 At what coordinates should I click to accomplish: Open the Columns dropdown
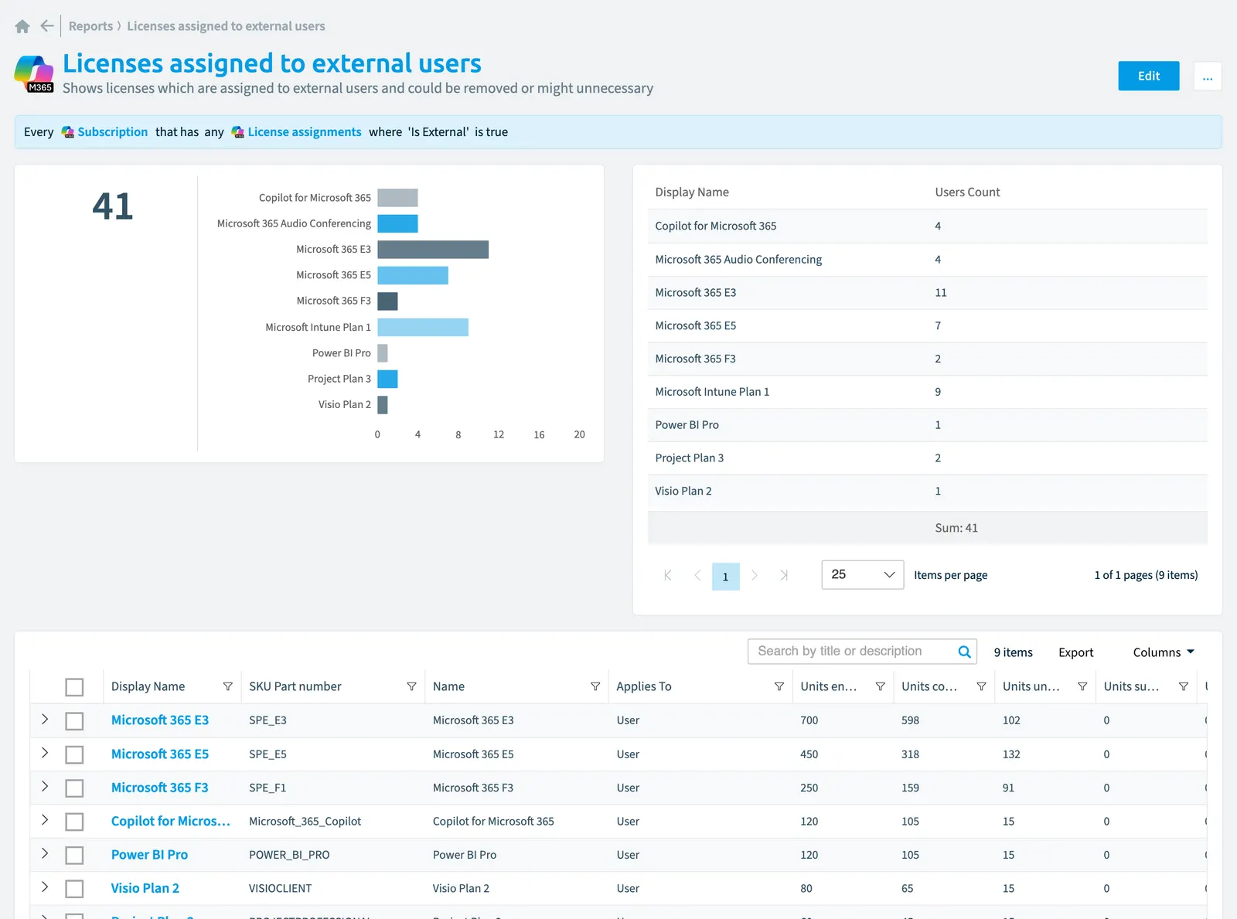(x=1164, y=652)
